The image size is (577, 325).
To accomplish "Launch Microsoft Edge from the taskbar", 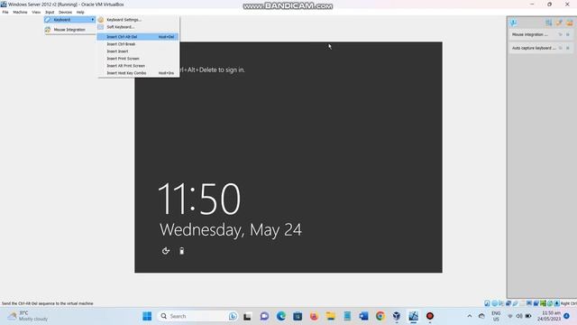I will [281, 316].
